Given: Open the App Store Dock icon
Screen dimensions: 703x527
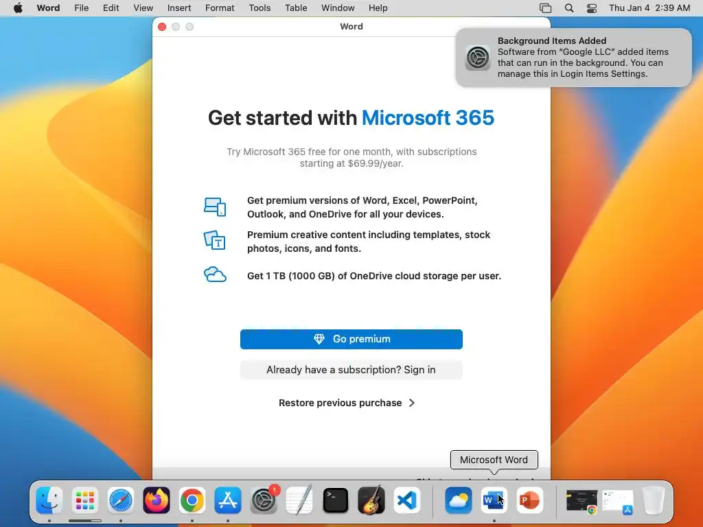Looking at the screenshot, I should point(228,500).
